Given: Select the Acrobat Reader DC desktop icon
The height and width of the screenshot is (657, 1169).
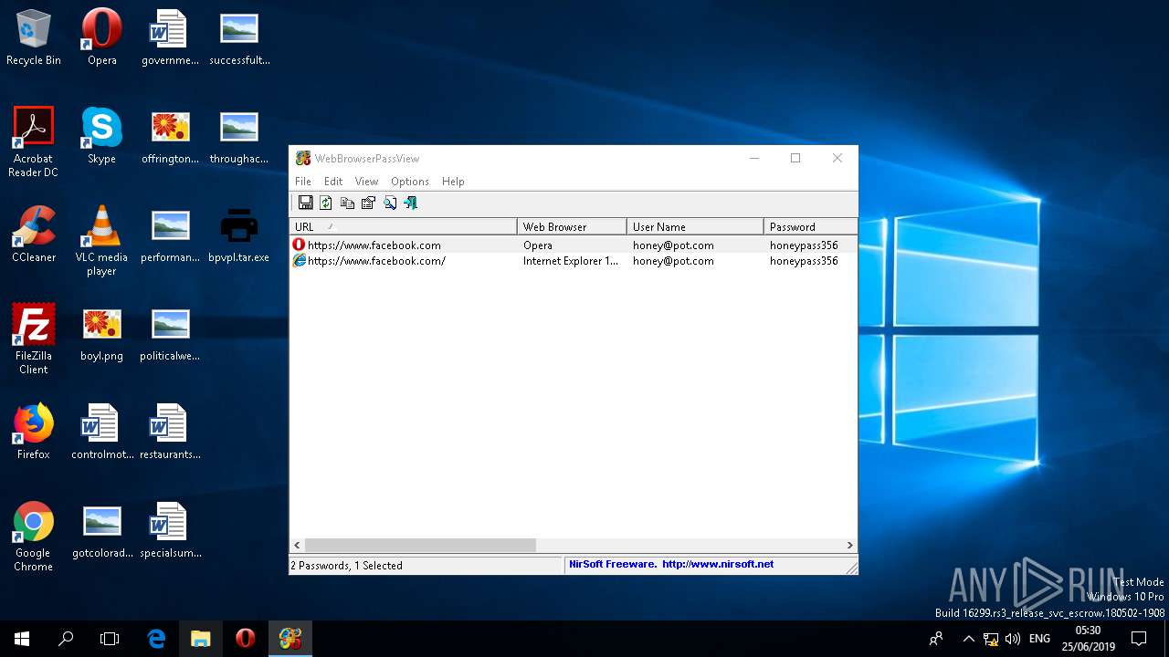Looking at the screenshot, I should (x=34, y=141).
